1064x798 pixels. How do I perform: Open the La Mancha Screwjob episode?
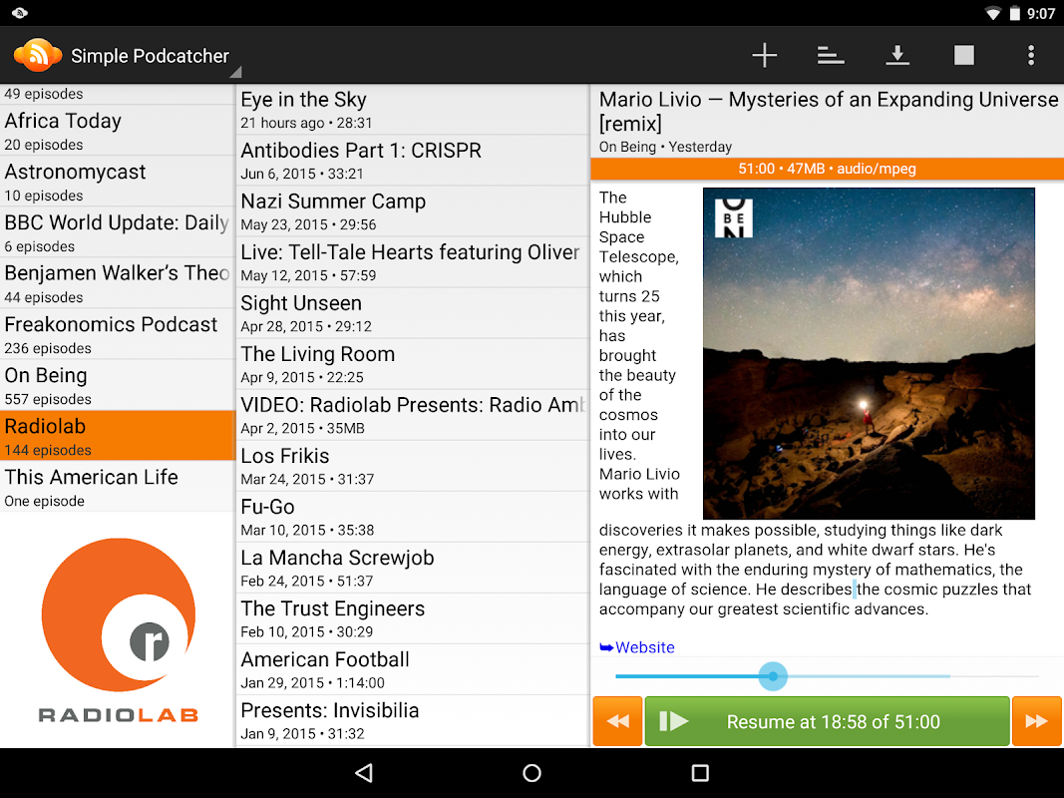413,568
